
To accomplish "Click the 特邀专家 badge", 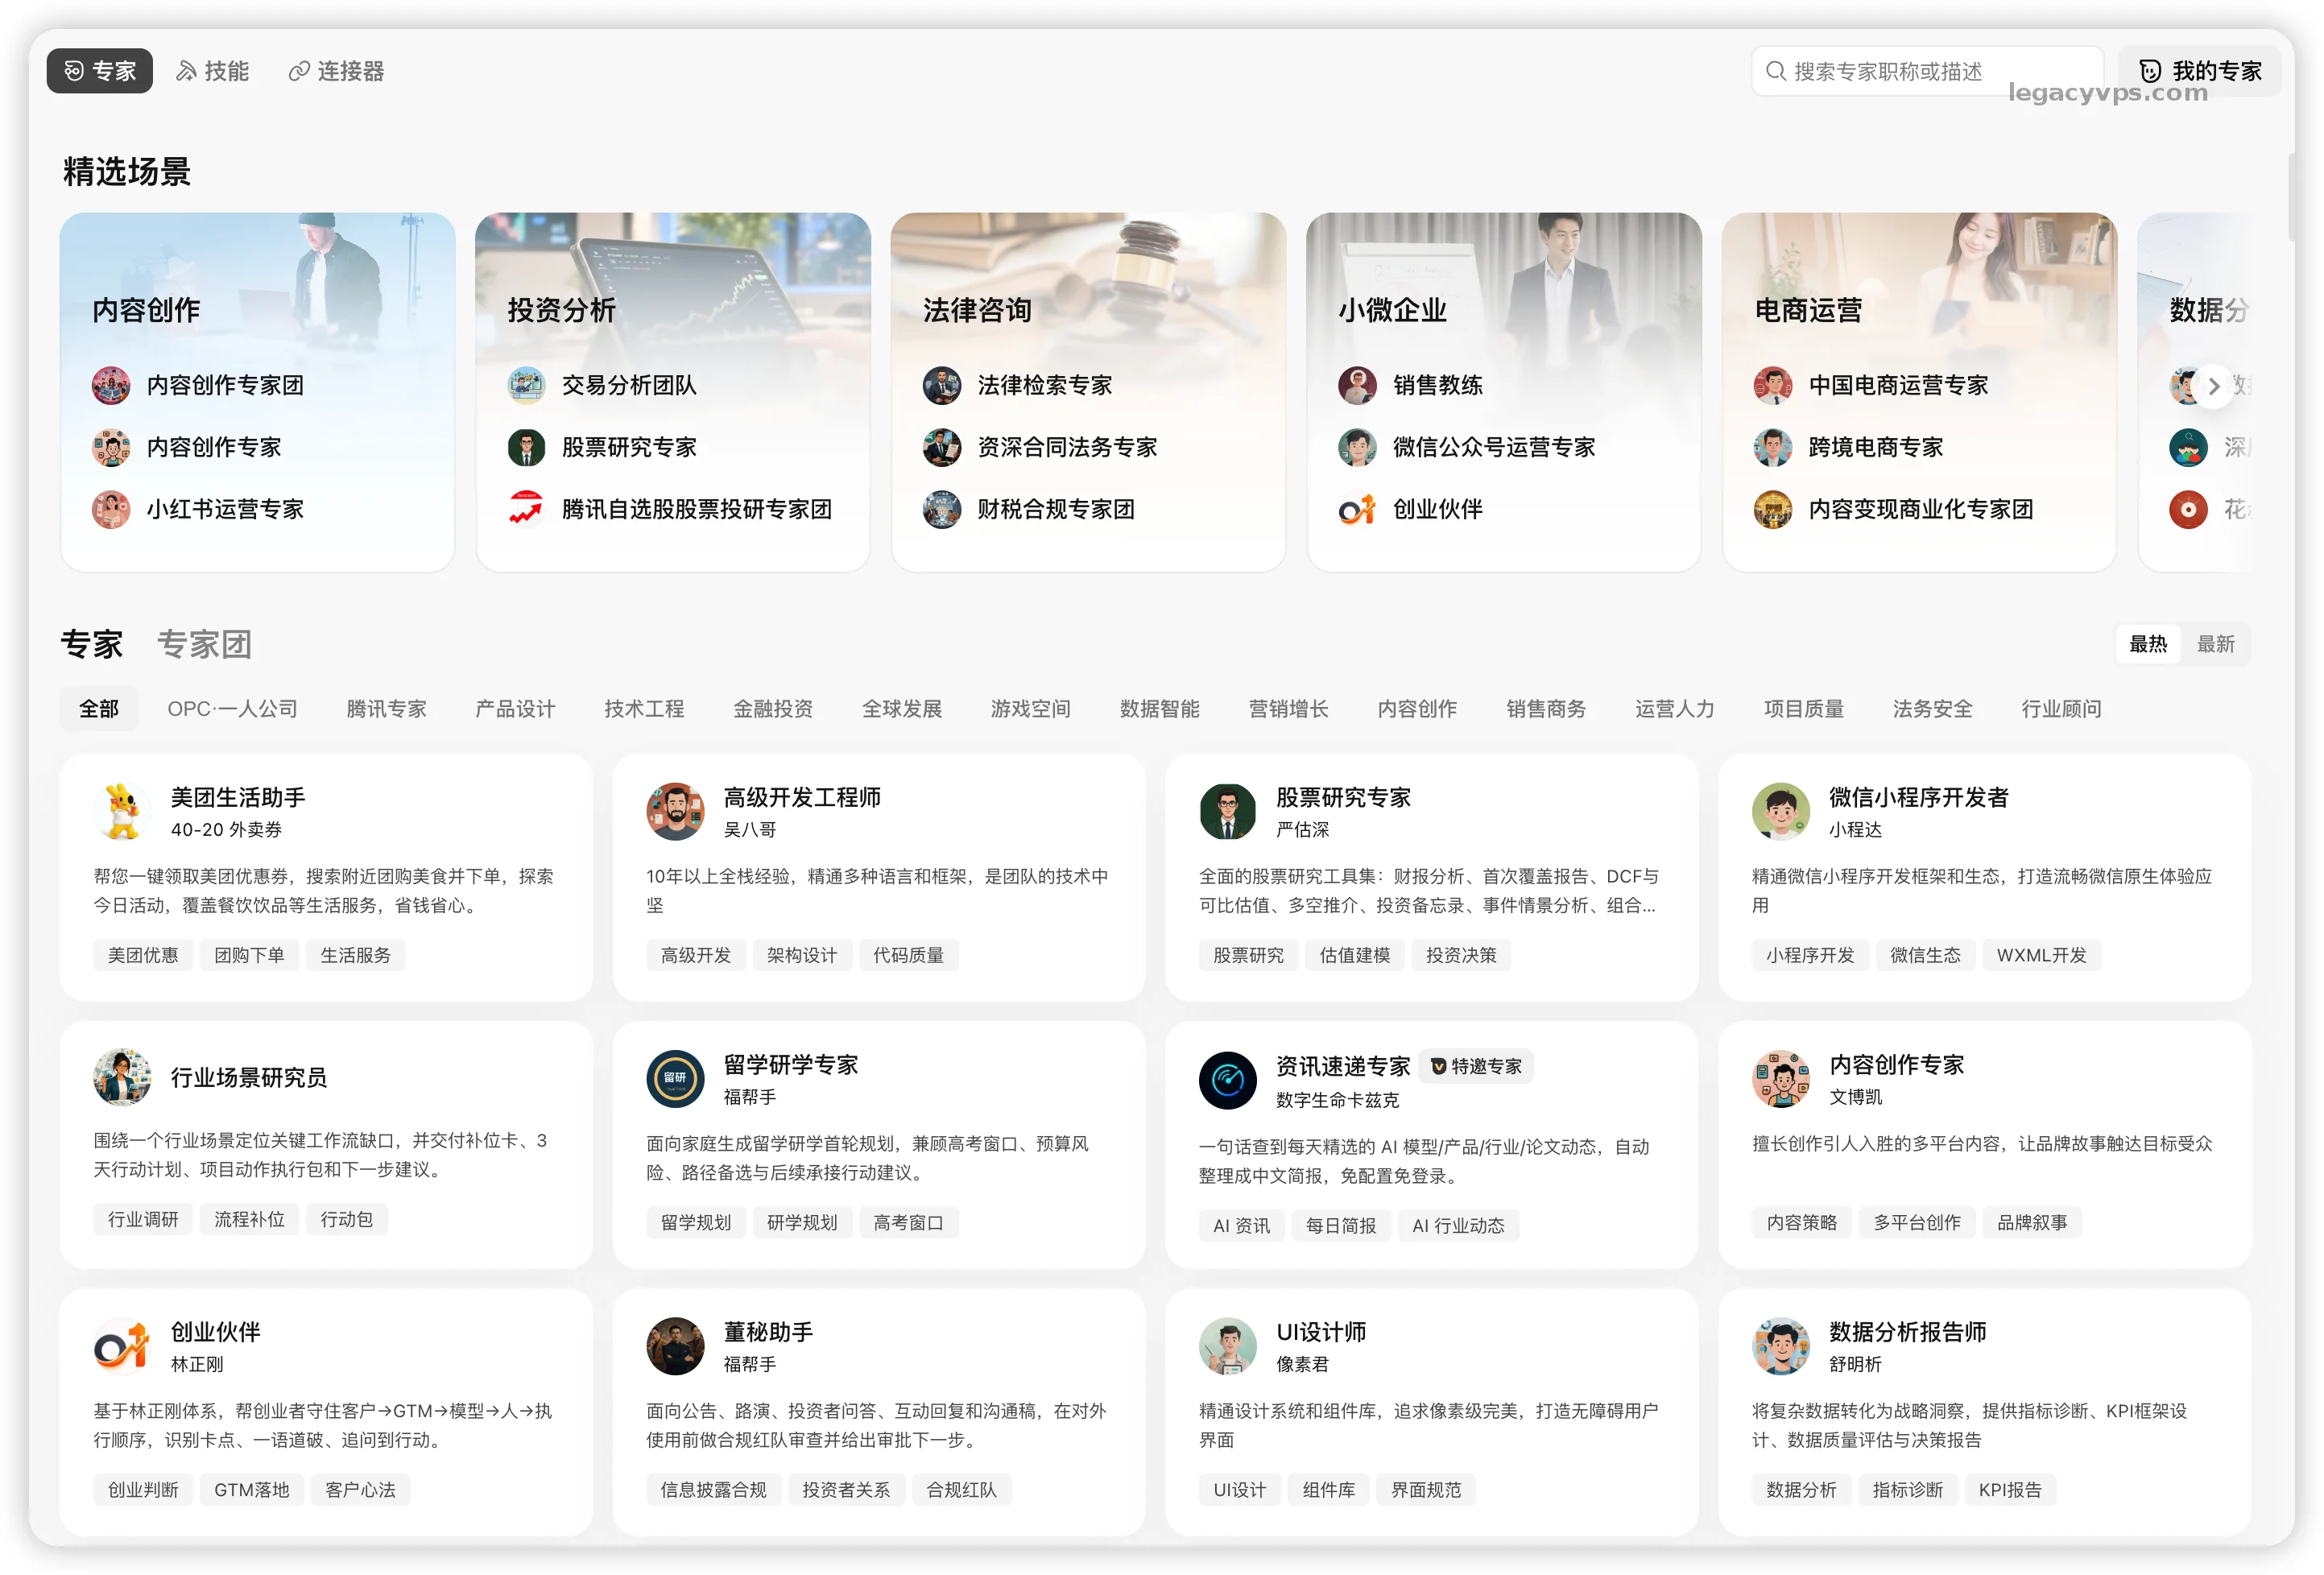I will click(x=1476, y=1066).
